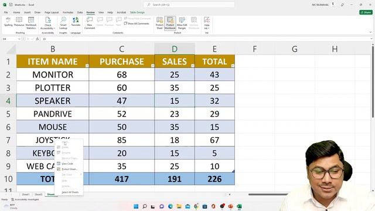
Task: Select the cell with 417
Action: point(121,179)
